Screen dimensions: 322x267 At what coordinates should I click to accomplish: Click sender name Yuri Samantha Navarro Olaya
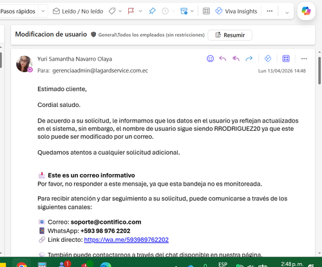[75, 59]
